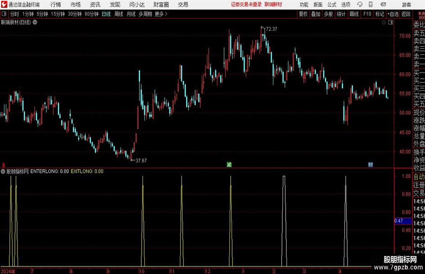Click the 游客 guest account label
Screen dimensions: 425x274
click(x=406, y=4)
